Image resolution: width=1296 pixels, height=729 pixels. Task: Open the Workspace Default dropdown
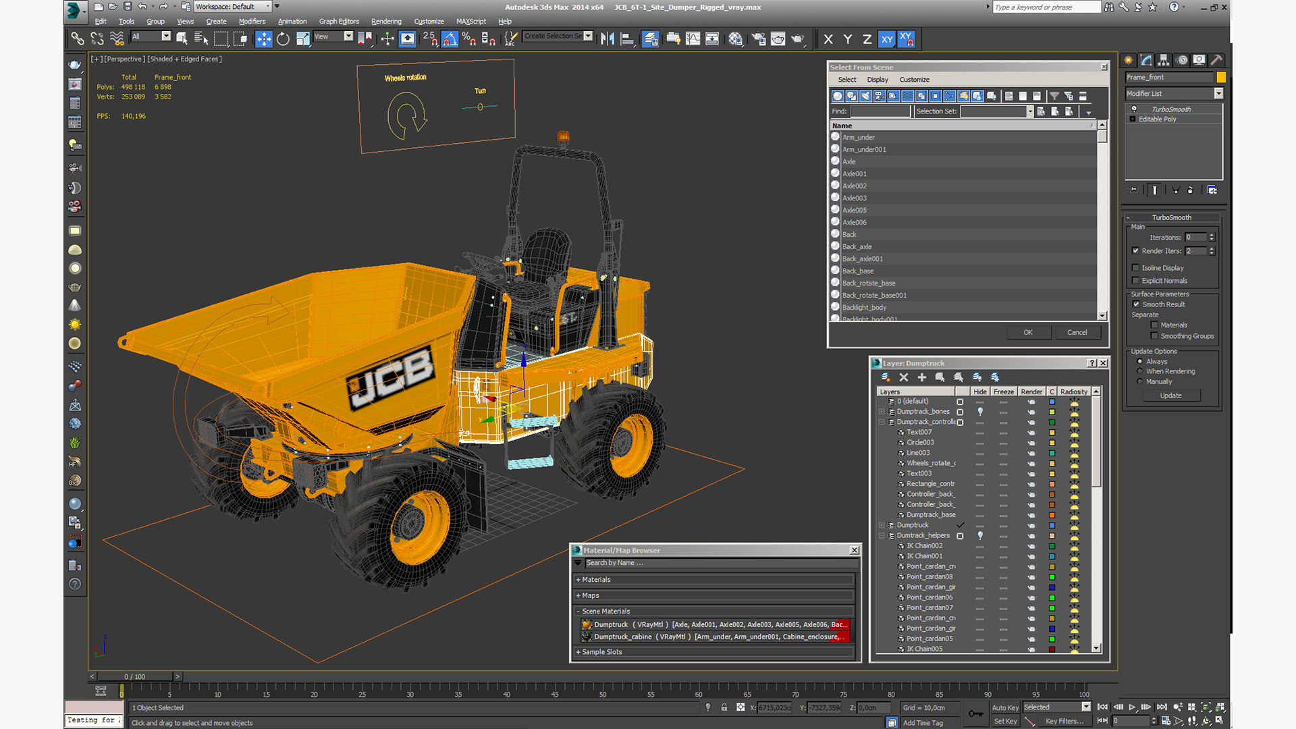point(233,6)
